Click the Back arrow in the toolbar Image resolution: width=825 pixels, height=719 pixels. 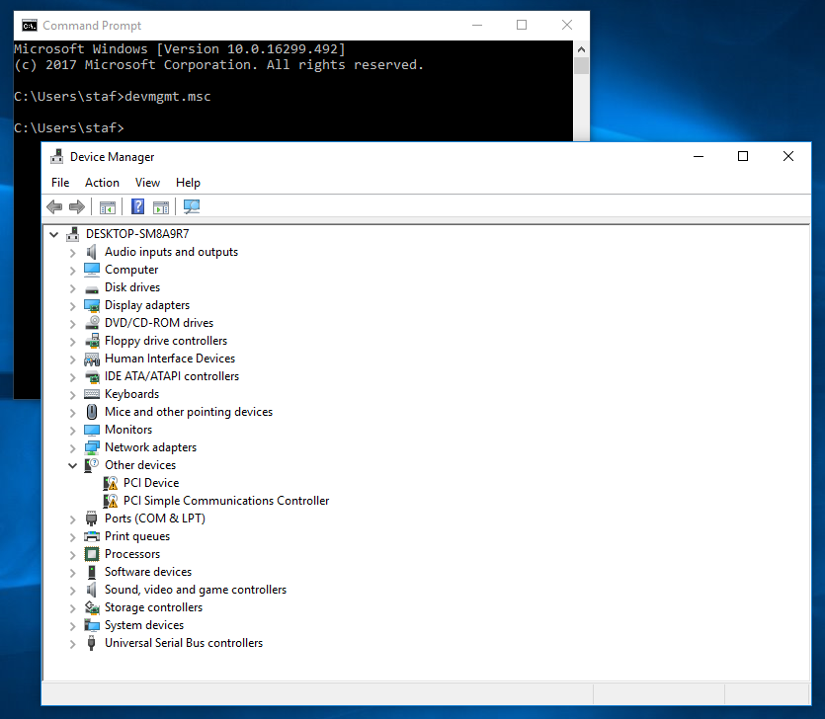pyautogui.click(x=54, y=206)
